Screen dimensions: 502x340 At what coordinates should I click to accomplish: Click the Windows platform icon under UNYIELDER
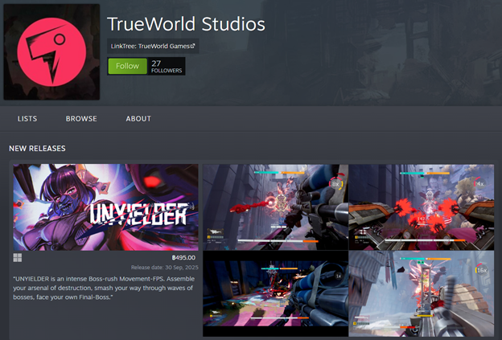click(x=18, y=258)
